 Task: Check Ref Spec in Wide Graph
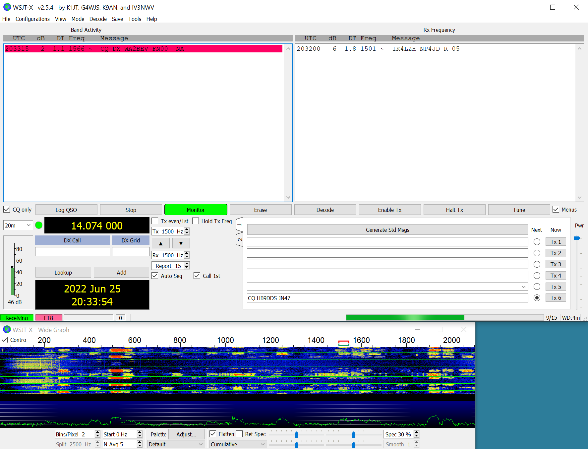click(239, 434)
